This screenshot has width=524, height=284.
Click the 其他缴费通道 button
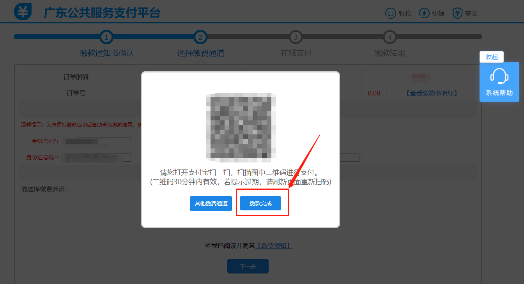click(x=211, y=203)
